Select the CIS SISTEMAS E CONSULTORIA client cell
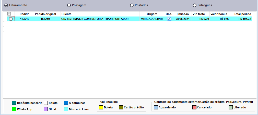Image resolution: width=258 pixels, height=115 pixels. 95,19
